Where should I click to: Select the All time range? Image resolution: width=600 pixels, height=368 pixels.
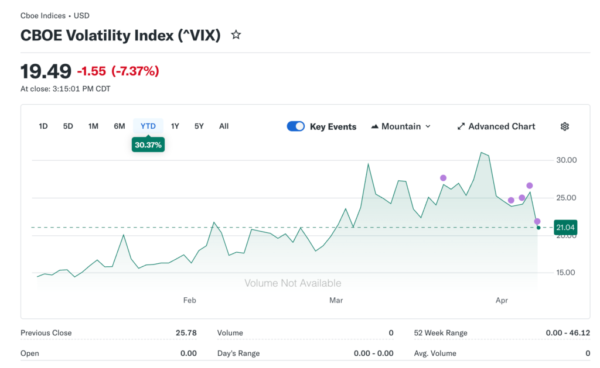point(224,126)
